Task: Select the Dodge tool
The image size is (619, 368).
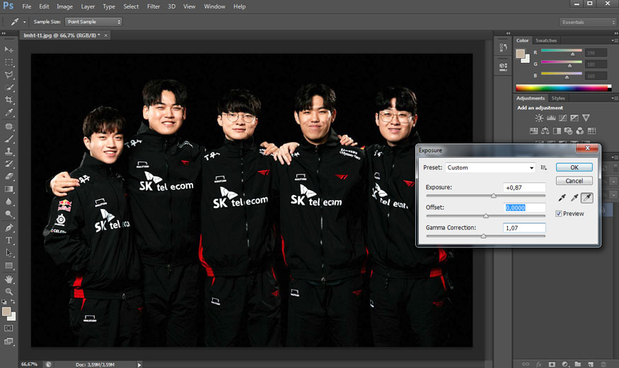Action: pyautogui.click(x=8, y=214)
